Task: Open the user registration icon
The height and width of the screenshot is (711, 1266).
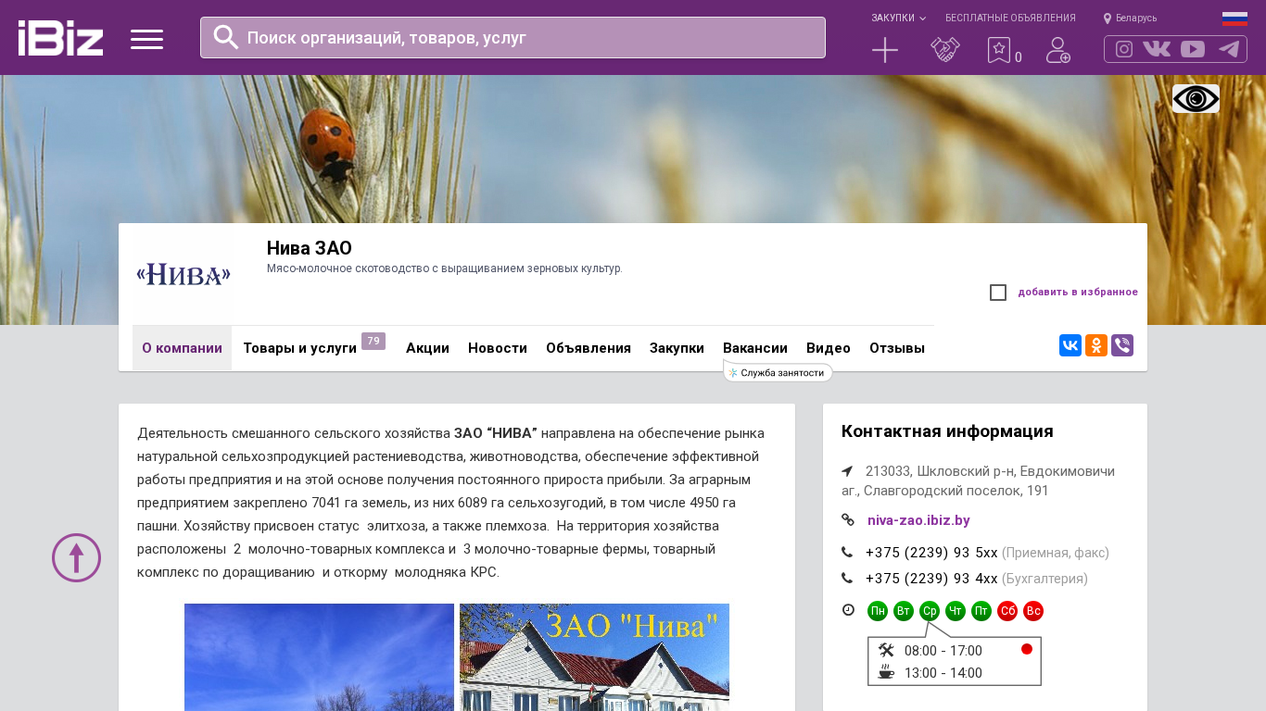Action: click(x=1058, y=50)
